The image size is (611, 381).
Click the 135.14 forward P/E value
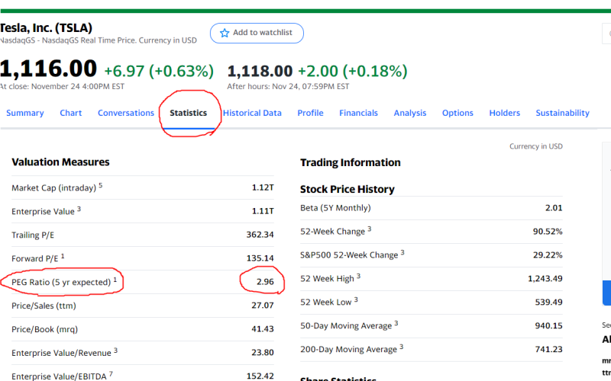coord(260,258)
